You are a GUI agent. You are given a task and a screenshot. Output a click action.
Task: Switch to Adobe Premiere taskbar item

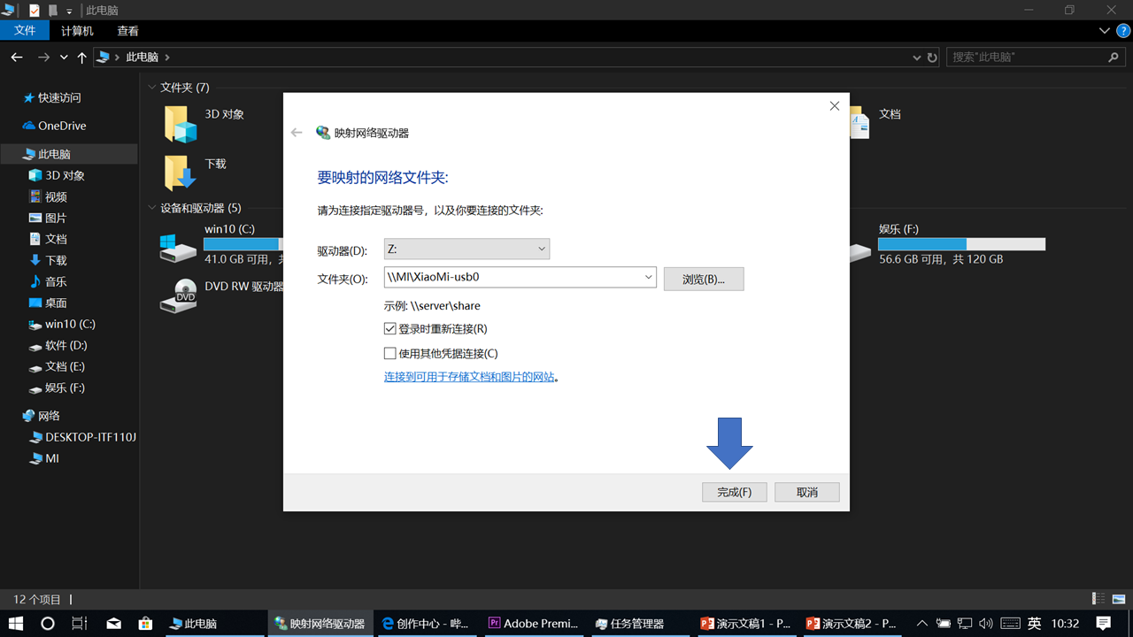pyautogui.click(x=533, y=624)
